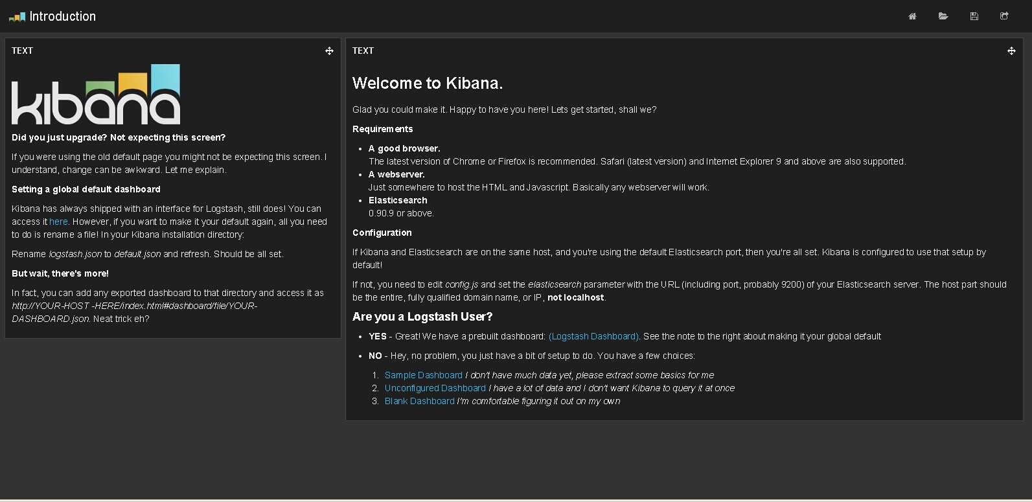Go to the home dashboard icon
Viewport: 1032px width, 502px height.
tap(912, 16)
